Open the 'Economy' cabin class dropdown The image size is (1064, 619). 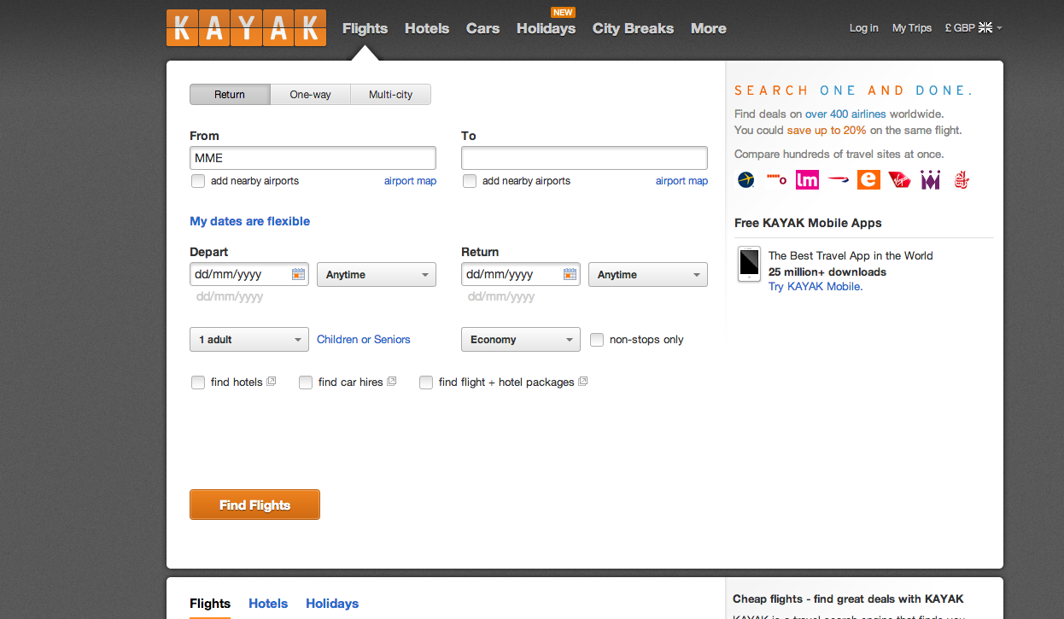(x=520, y=340)
